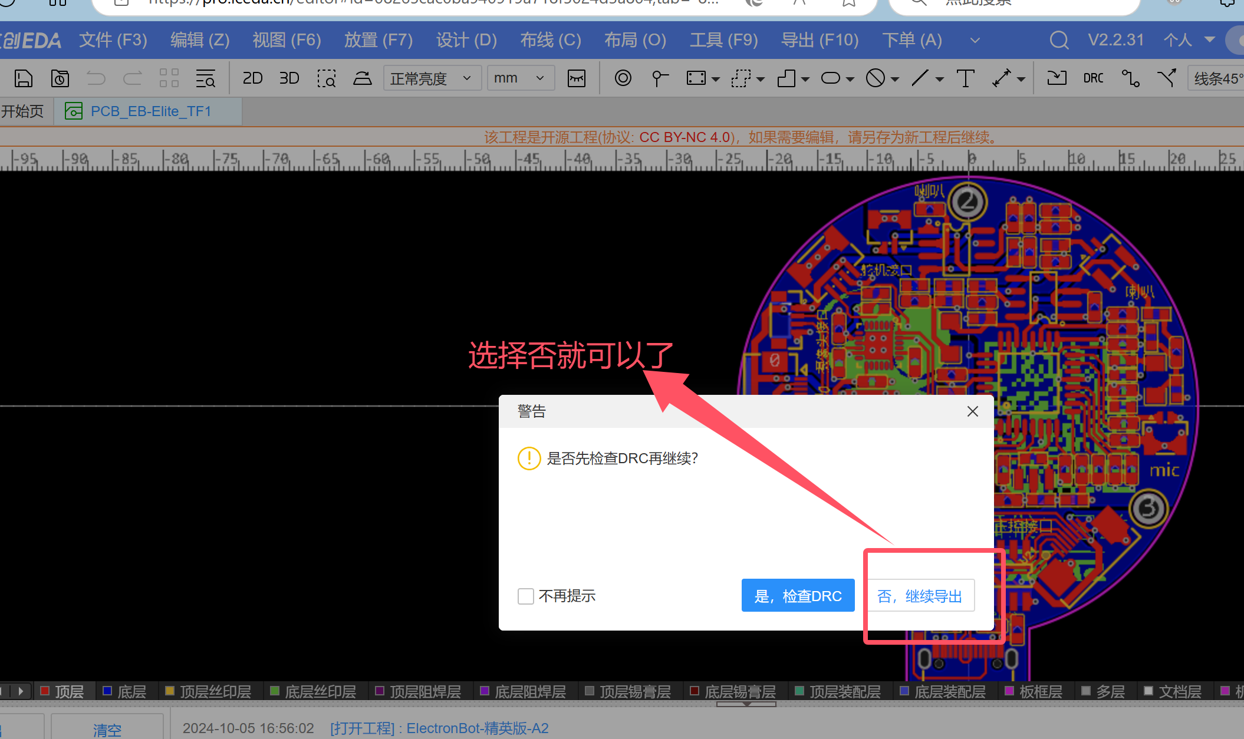Viewport: 1244px width, 739px height.
Task: Expand the dimension tool dropdown arrow
Action: click(x=1021, y=79)
